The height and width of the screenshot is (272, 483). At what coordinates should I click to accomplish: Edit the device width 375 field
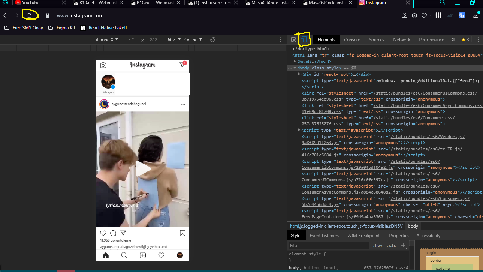pos(132,39)
